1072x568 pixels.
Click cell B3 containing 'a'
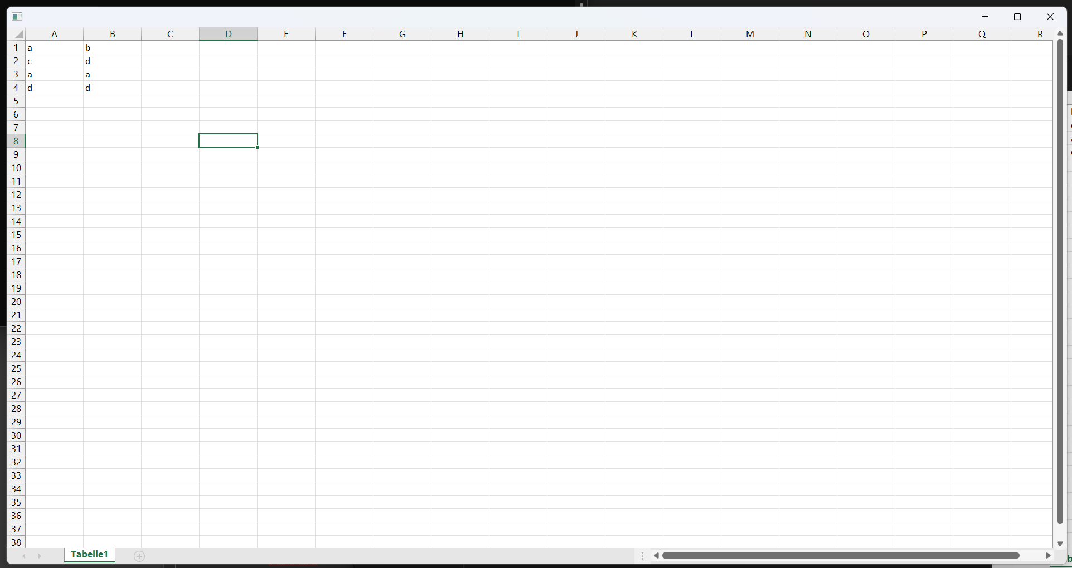pyautogui.click(x=113, y=74)
